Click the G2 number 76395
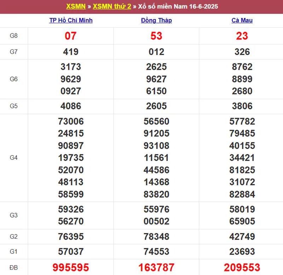Image resolution: width=283 pixels, height=275 pixels. (x=71, y=237)
